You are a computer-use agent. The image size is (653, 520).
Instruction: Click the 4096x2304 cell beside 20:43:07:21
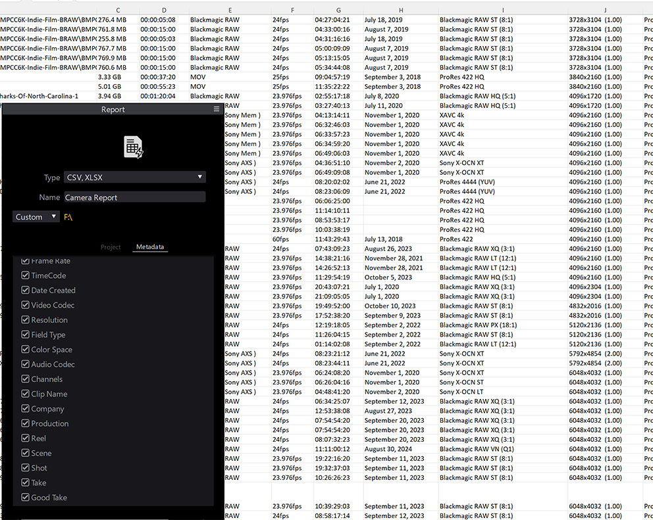[605, 287]
